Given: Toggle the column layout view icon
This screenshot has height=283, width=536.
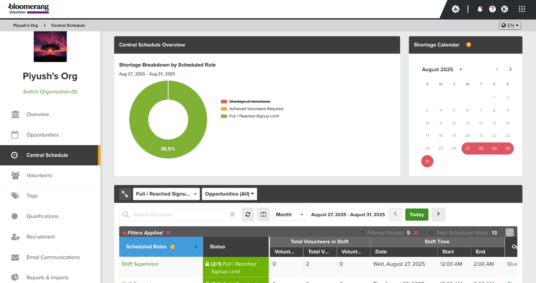Looking at the screenshot, I should [x=263, y=214].
